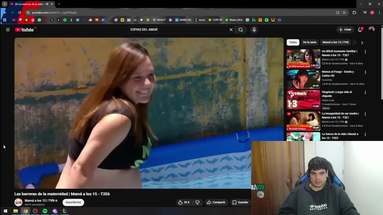Viewport: 383px width, 215px height.
Task: Click the media control icon in toolbar
Action: pyautogui.click(x=365, y=13)
